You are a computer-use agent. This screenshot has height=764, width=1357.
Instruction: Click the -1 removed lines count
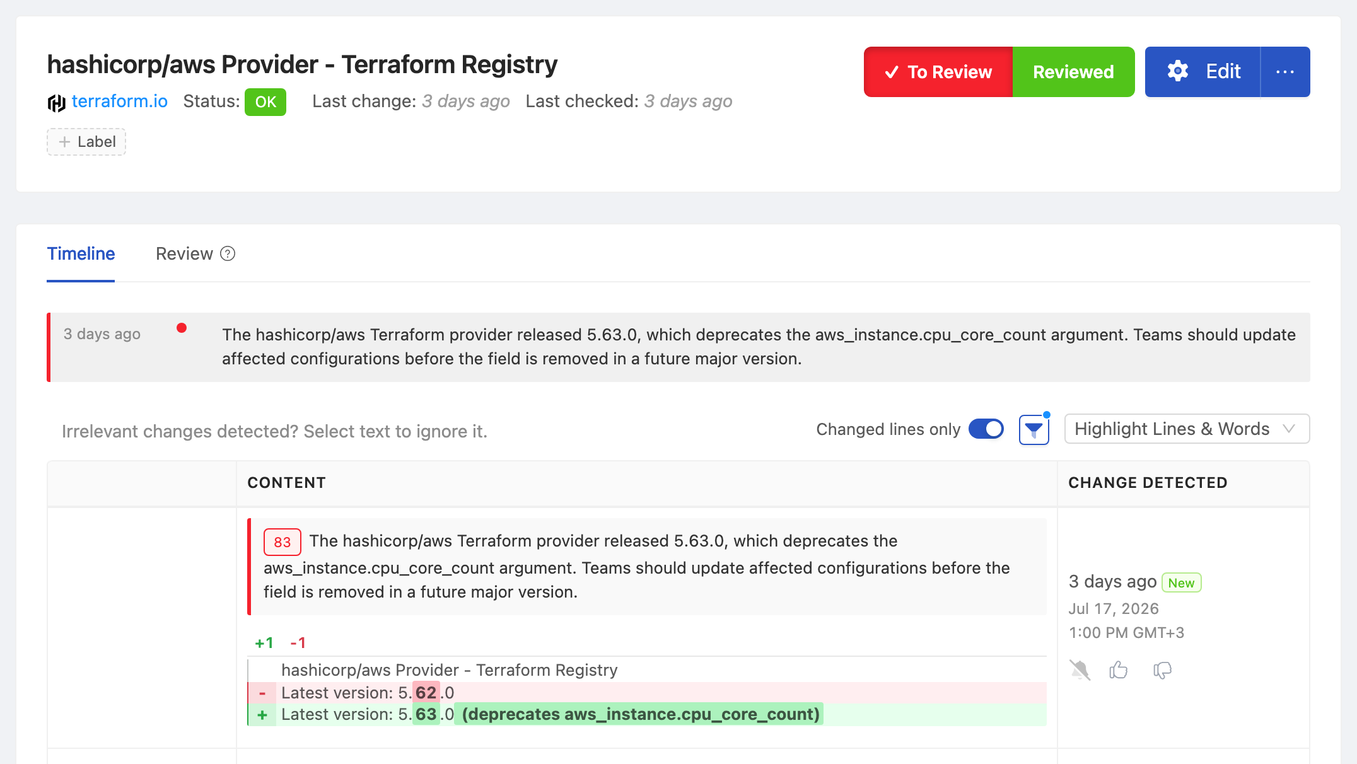(x=298, y=643)
